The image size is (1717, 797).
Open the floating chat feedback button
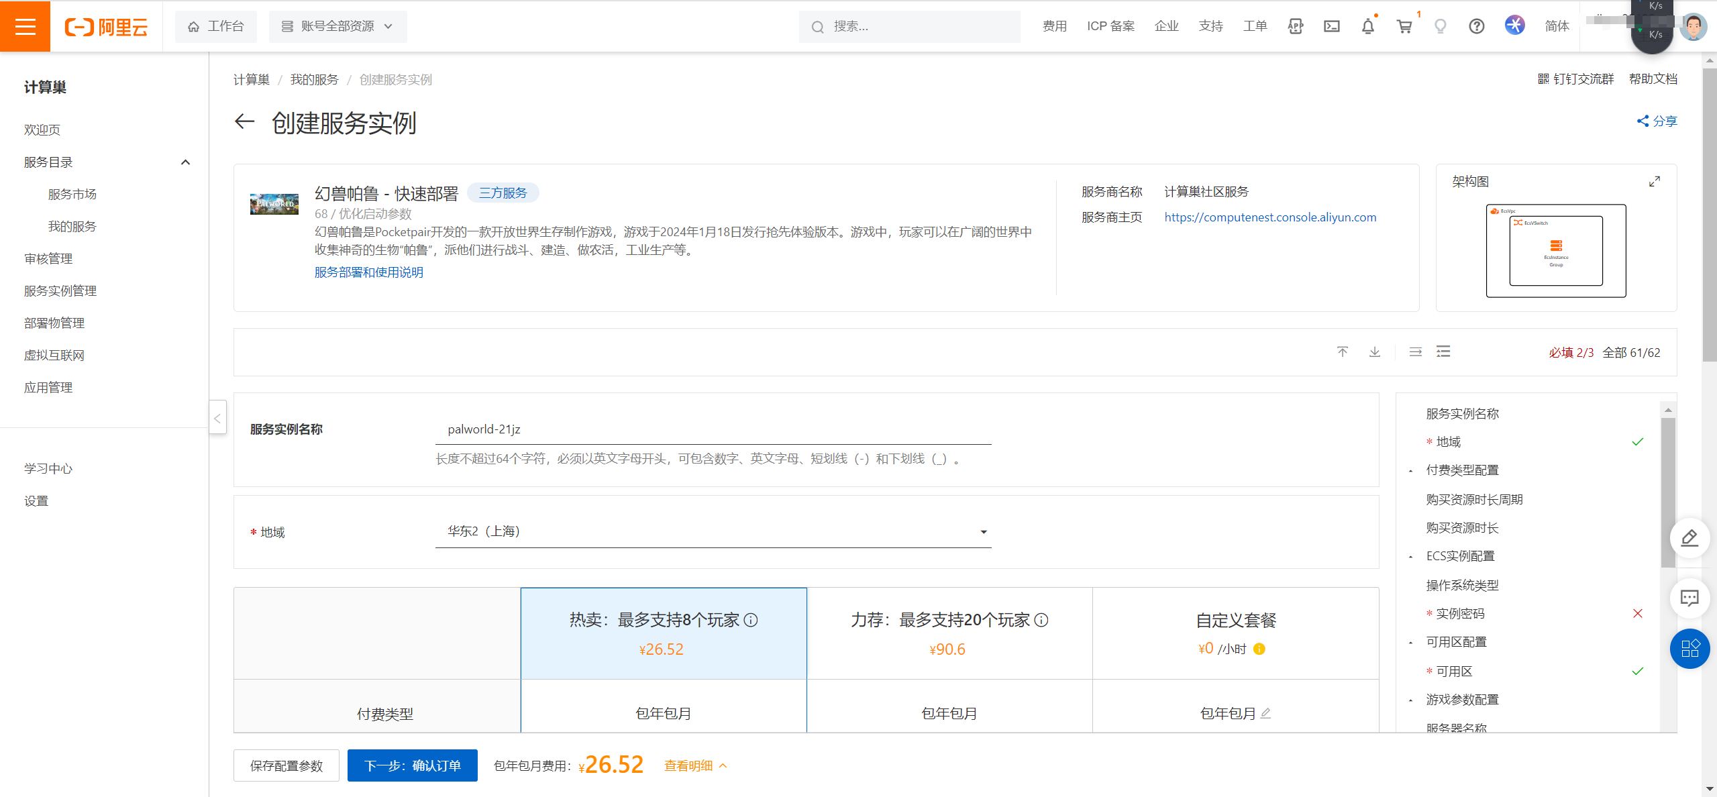[x=1689, y=598]
